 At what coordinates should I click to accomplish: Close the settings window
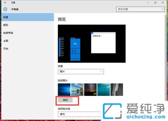[163, 3]
